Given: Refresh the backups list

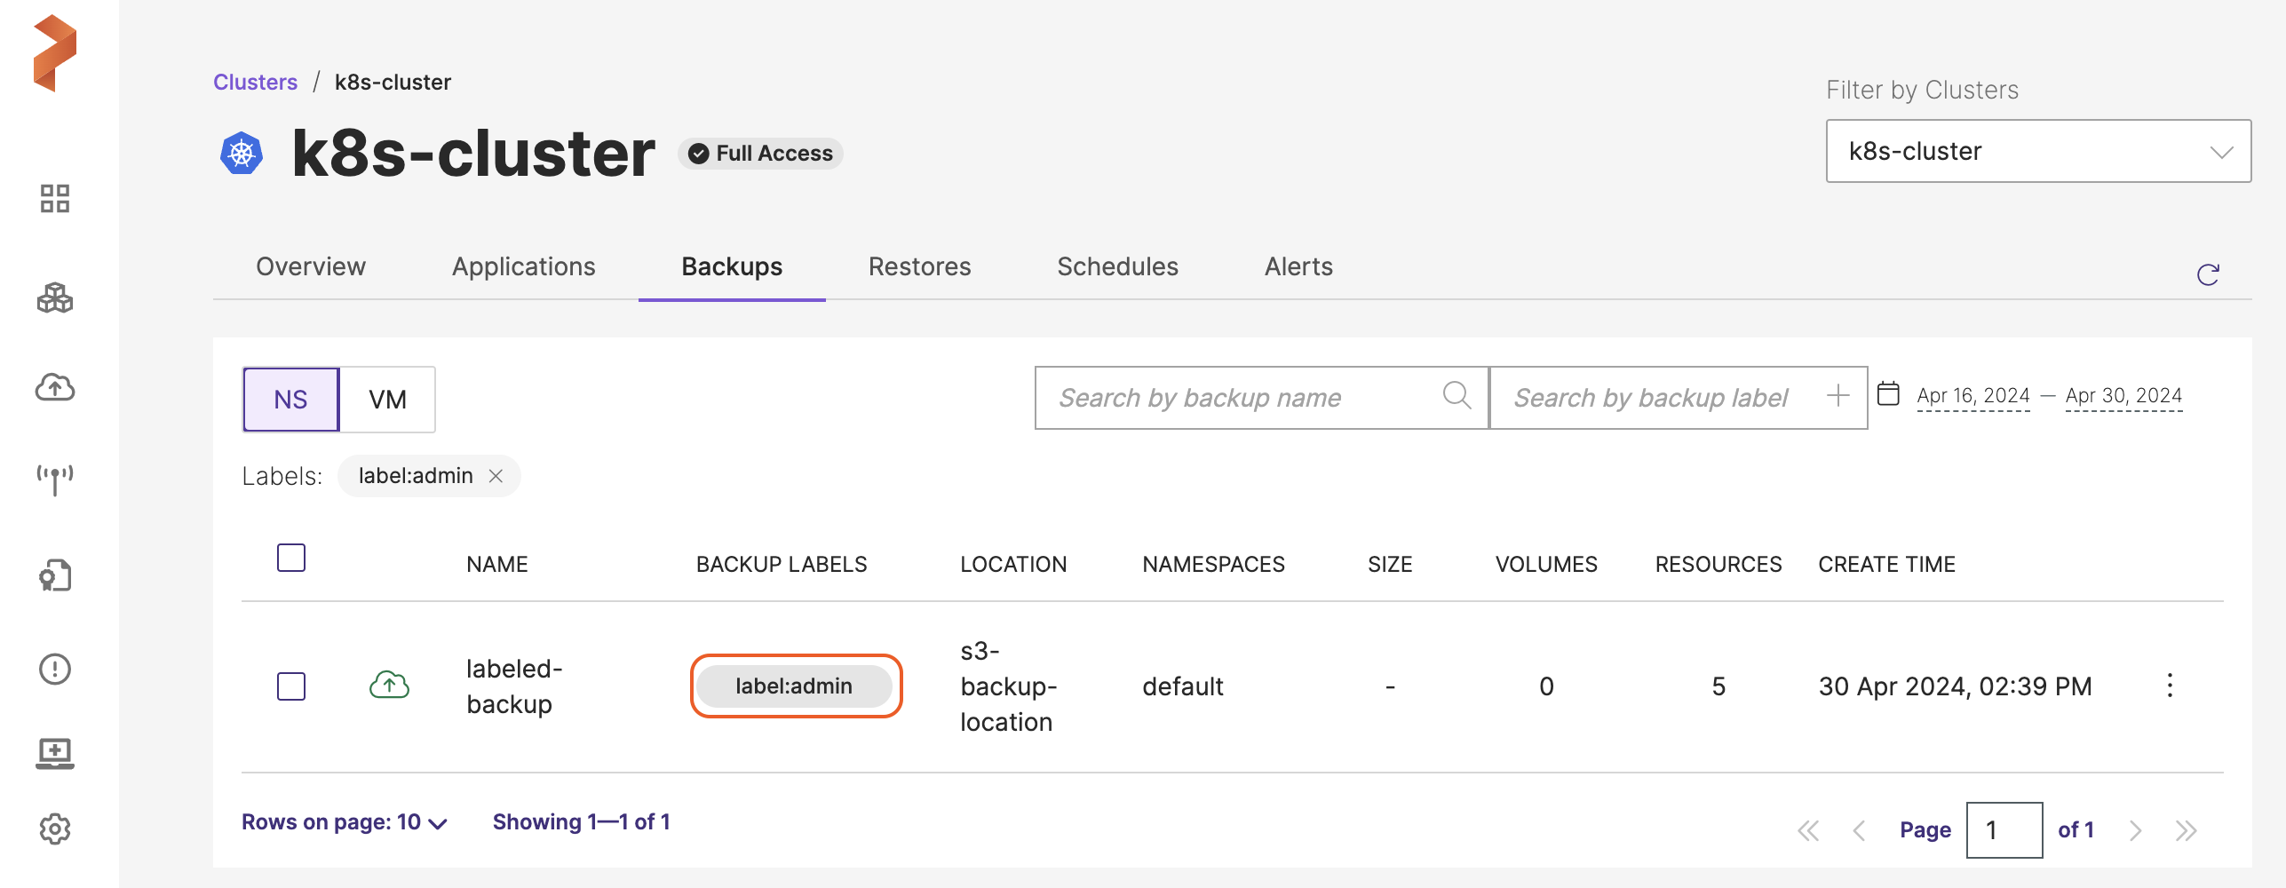Looking at the screenshot, I should click(2208, 275).
